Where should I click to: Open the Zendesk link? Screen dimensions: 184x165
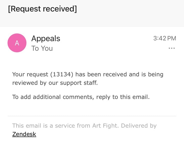point(24,134)
